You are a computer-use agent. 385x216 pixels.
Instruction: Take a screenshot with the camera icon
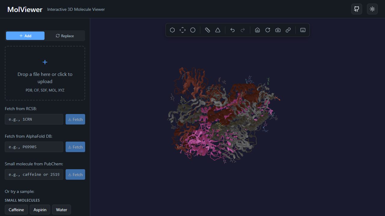coord(278,30)
